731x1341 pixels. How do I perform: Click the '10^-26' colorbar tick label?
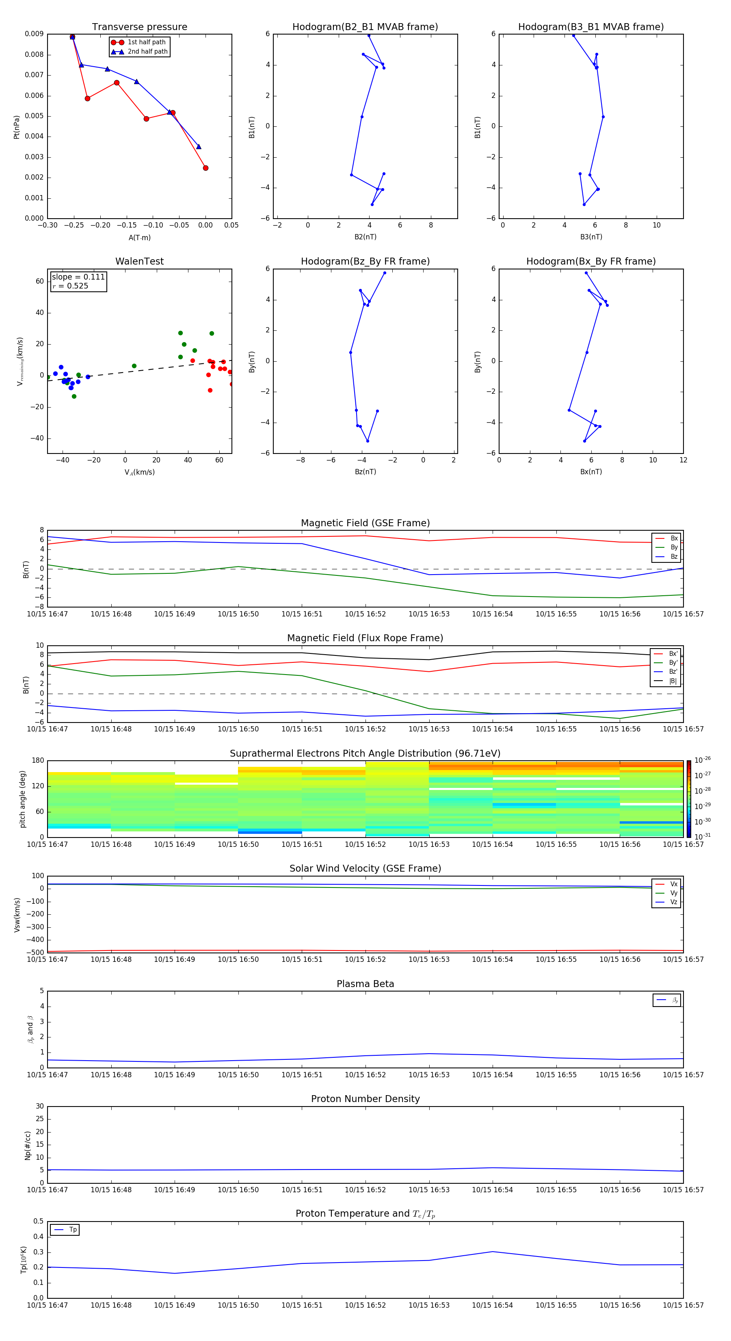click(703, 761)
